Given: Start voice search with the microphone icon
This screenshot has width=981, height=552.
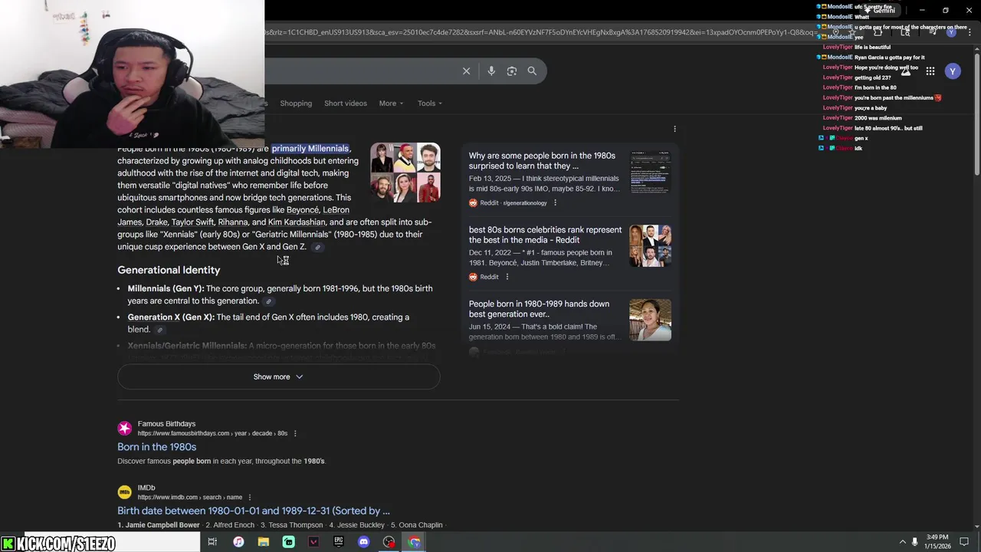Looking at the screenshot, I should tap(491, 71).
